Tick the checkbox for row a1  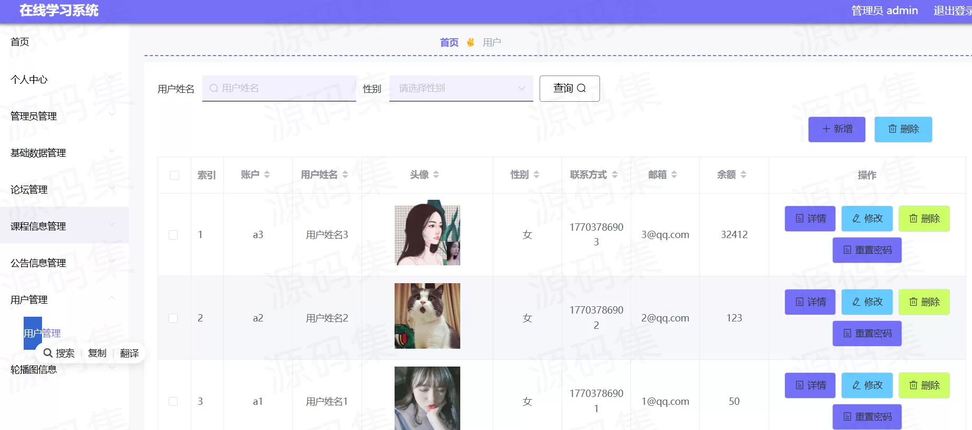pyautogui.click(x=173, y=402)
